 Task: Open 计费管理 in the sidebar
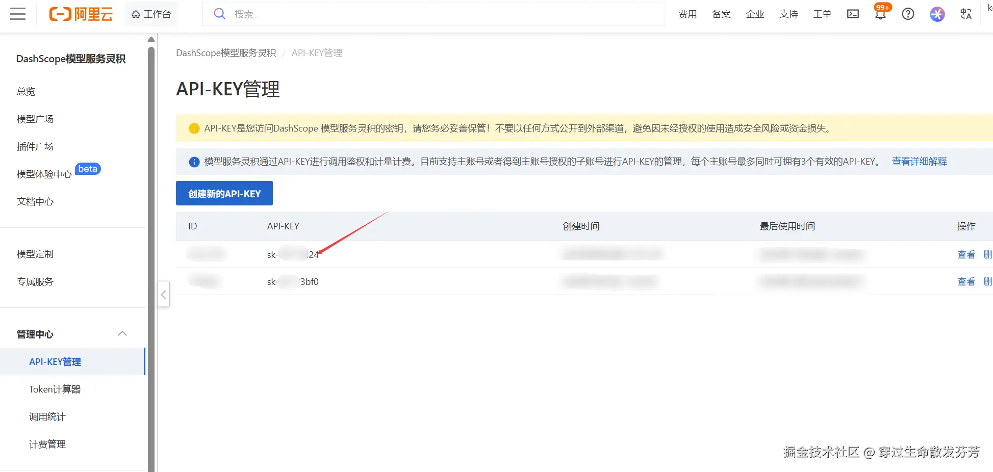pos(47,444)
